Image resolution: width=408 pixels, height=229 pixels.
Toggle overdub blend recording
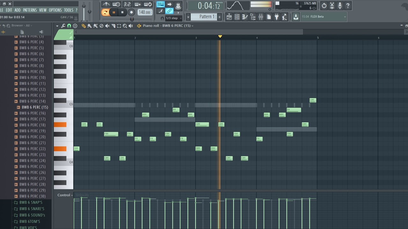click(137, 4)
